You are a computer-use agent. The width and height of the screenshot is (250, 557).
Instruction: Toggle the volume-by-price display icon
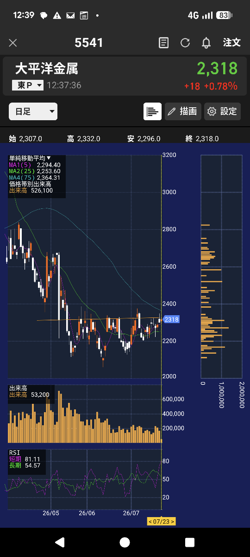tap(152, 111)
